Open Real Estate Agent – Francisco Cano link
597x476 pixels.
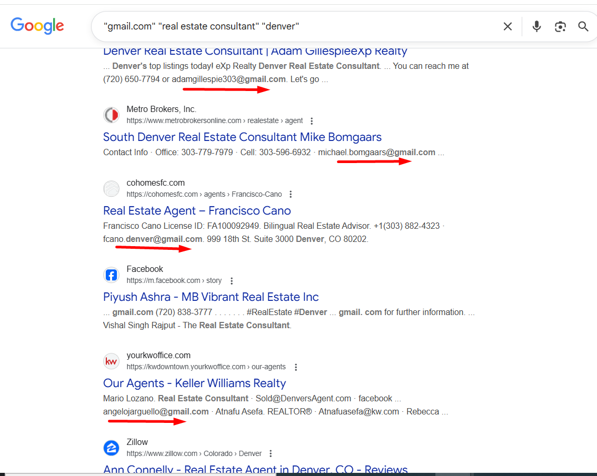197,211
